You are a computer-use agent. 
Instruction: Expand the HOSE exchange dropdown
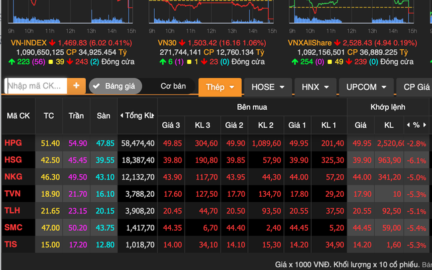pyautogui.click(x=268, y=87)
